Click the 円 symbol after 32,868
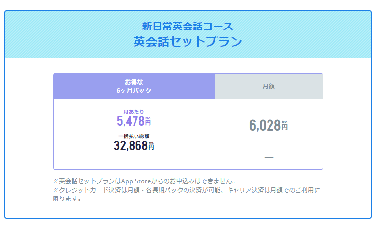Image resolution: width=377 pixels, height=228 pixels. point(151,147)
